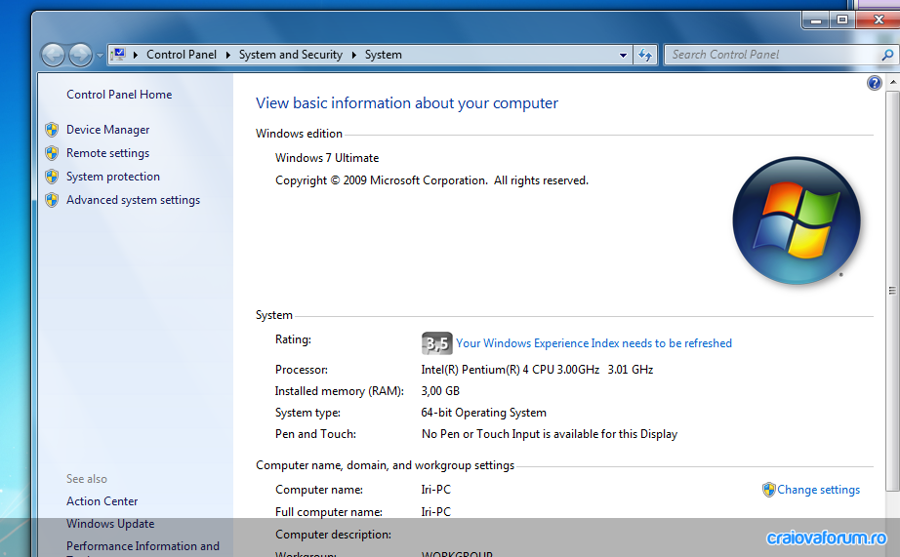900x557 pixels.
Task: Click the computer icon in address bar
Action: tap(118, 55)
